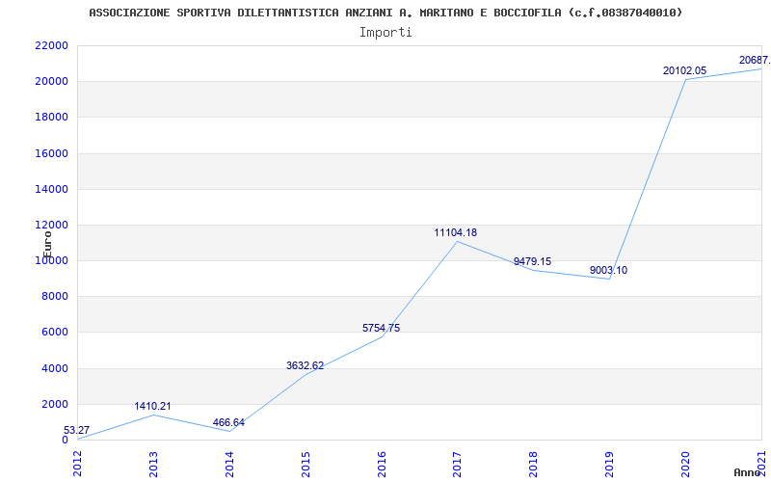This screenshot has height=482, width=771.
Task: Click the 9479.15 data label
Action: click(533, 261)
